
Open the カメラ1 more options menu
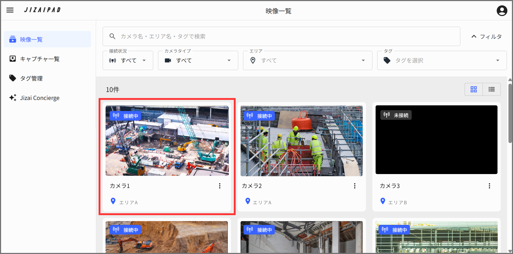(x=220, y=186)
